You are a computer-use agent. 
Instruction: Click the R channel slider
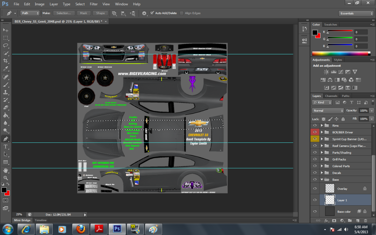coord(340,31)
